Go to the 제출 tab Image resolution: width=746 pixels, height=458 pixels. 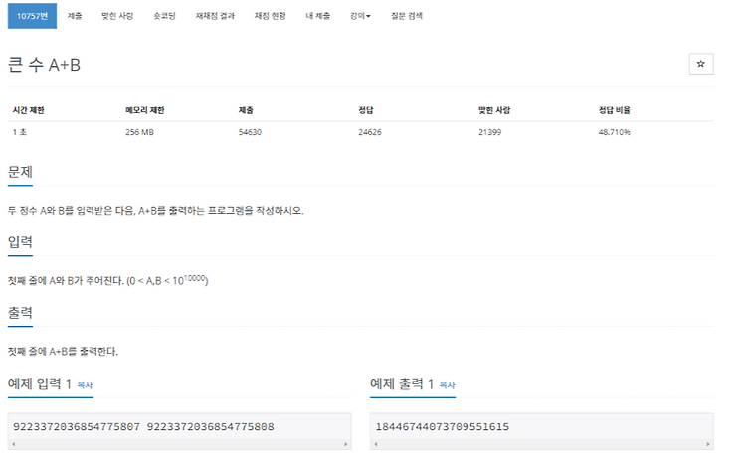click(x=75, y=16)
